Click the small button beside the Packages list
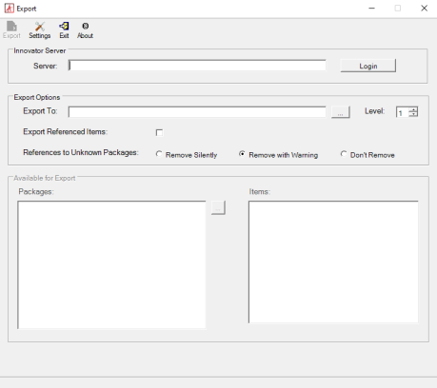 pos(218,207)
